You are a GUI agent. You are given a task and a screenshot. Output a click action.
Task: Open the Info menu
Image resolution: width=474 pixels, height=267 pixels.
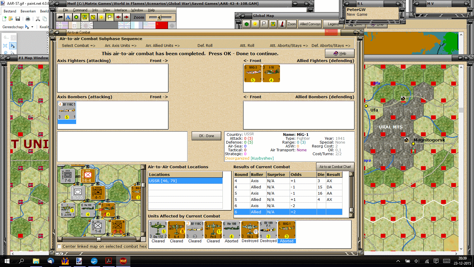(x=95, y=10)
